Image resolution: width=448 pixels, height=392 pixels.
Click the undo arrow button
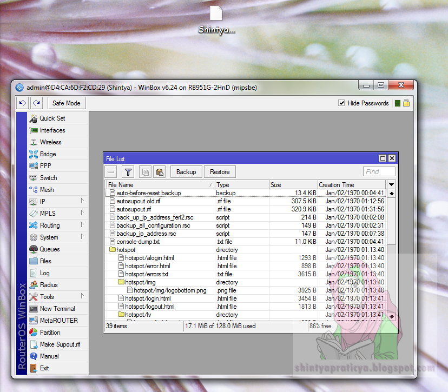[22, 103]
